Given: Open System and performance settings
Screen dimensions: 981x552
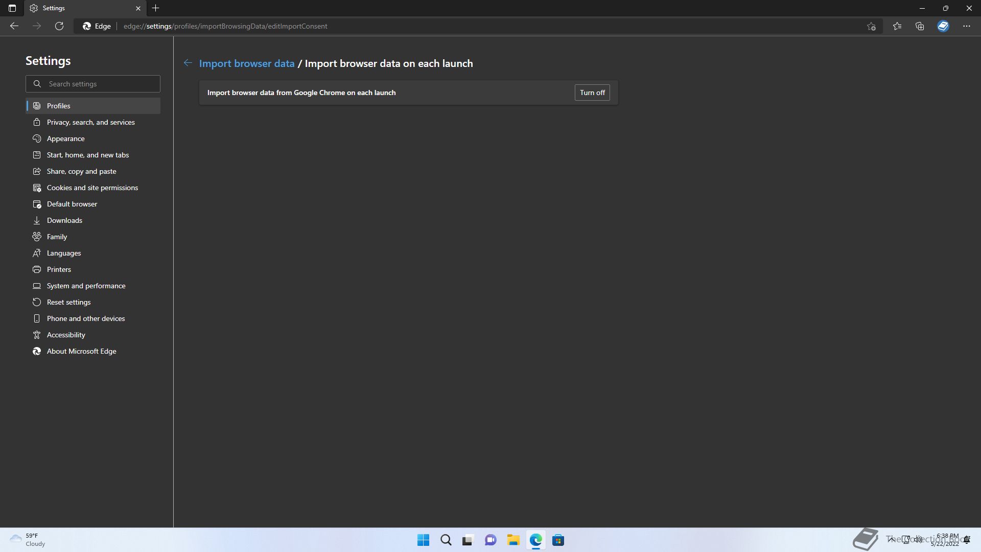Looking at the screenshot, I should 93,286.
